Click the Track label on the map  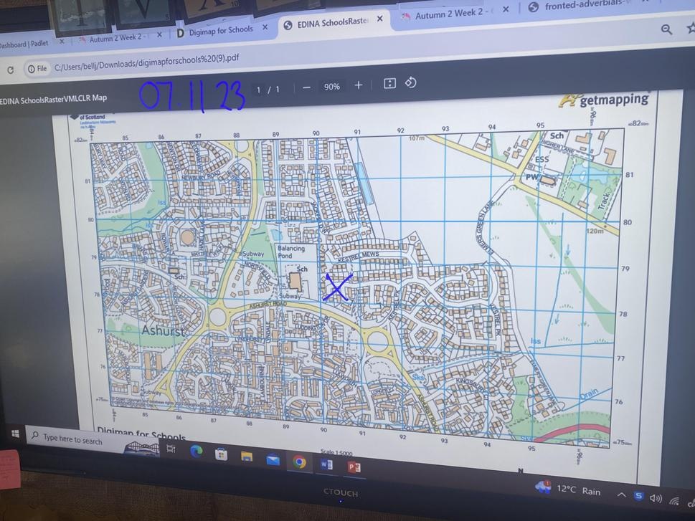pyautogui.click(x=603, y=200)
